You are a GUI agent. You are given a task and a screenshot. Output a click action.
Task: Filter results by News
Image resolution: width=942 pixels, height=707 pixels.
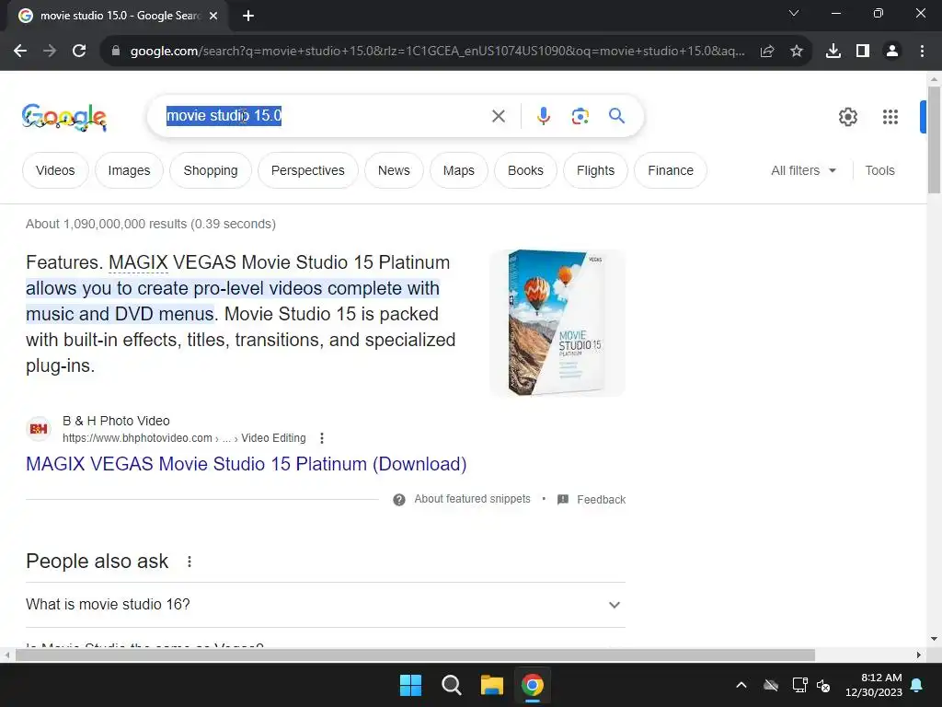(x=394, y=170)
